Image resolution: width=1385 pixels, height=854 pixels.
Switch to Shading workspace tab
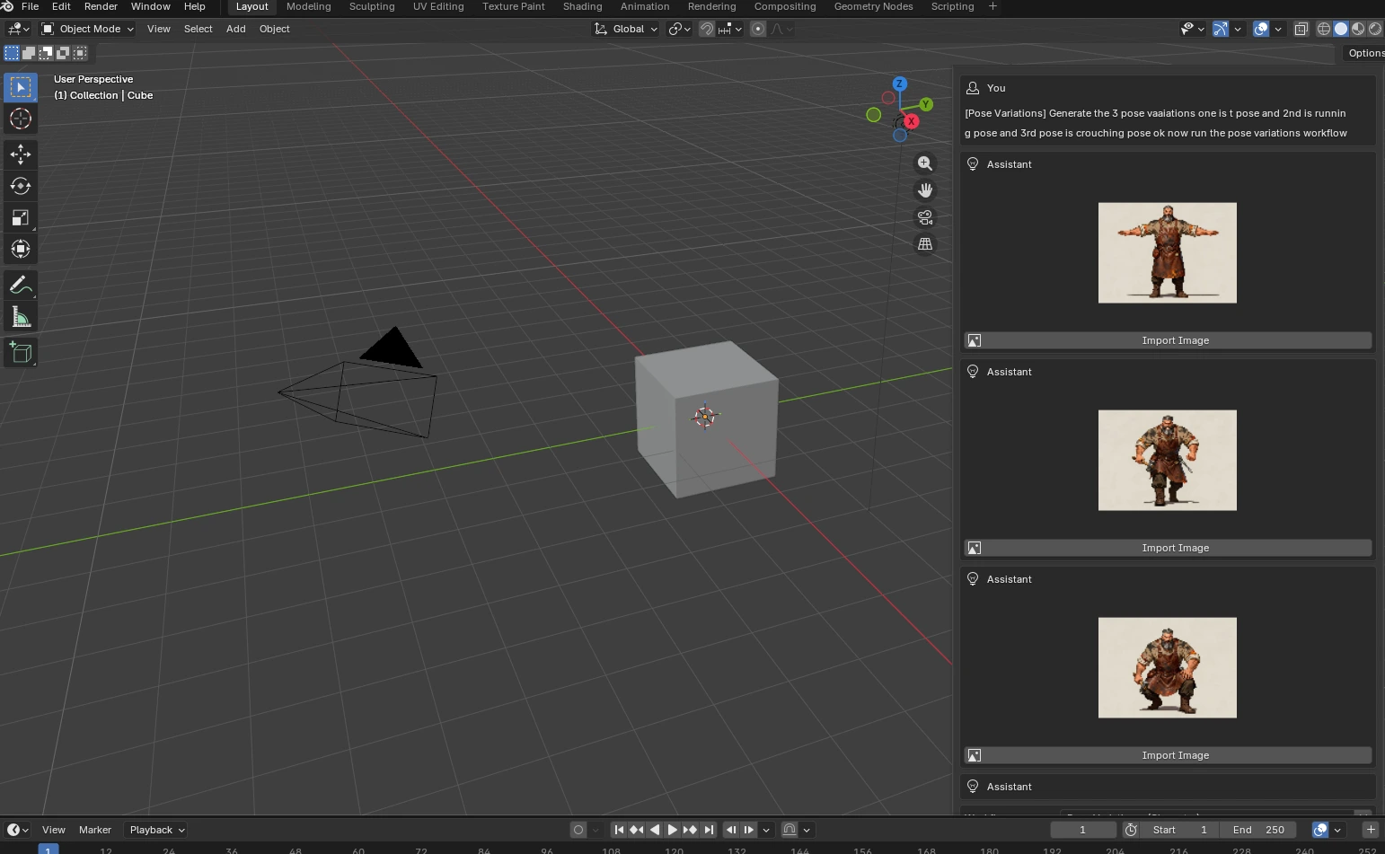582,6
